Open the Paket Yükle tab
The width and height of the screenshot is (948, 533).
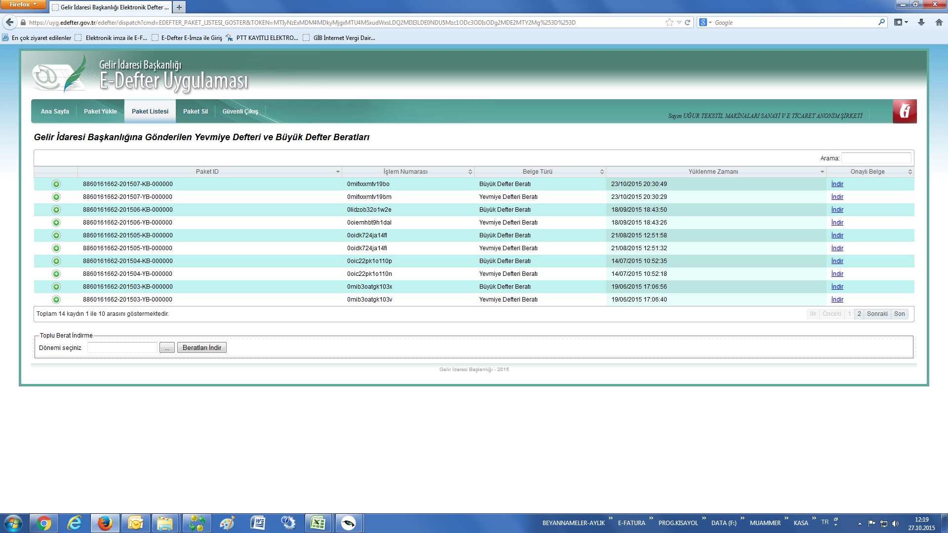(100, 112)
